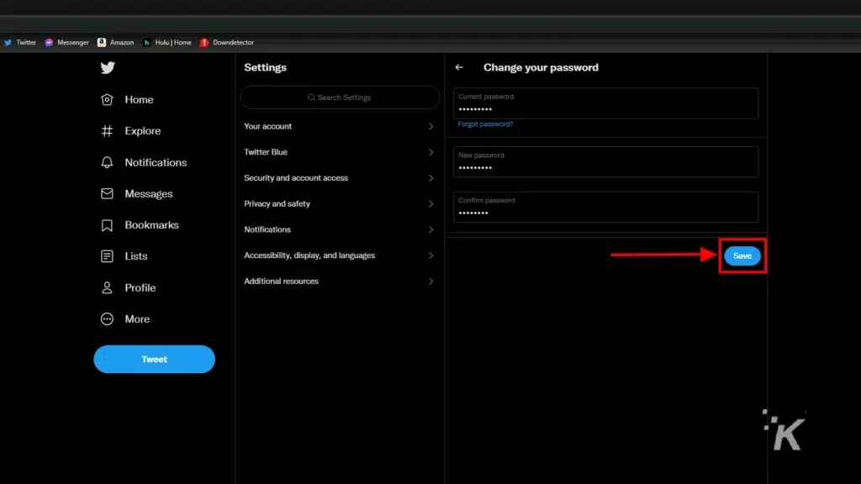861x484 pixels.
Task: Click the Messages envelope icon
Action: tap(107, 194)
